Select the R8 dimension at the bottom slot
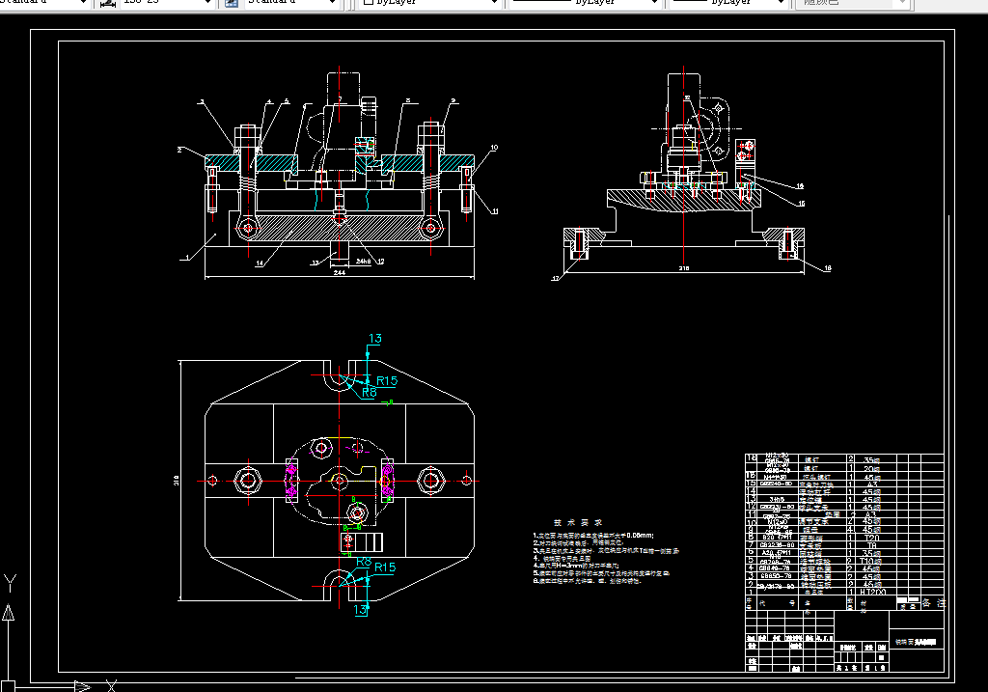 364,562
